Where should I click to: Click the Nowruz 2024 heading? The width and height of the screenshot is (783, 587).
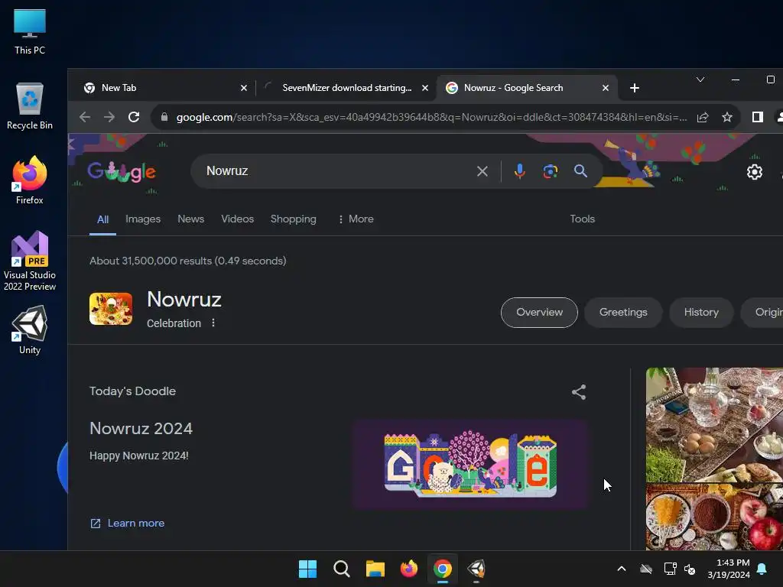[x=141, y=428]
